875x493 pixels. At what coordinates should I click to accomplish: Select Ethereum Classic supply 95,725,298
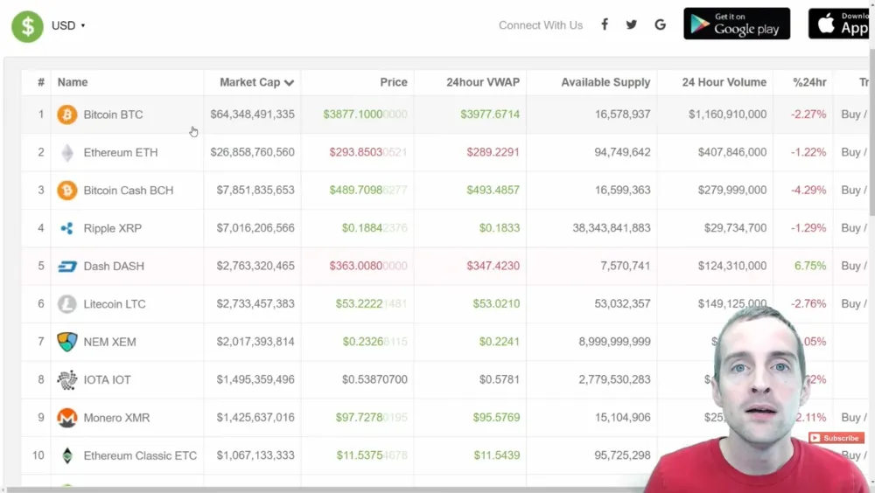tap(622, 455)
